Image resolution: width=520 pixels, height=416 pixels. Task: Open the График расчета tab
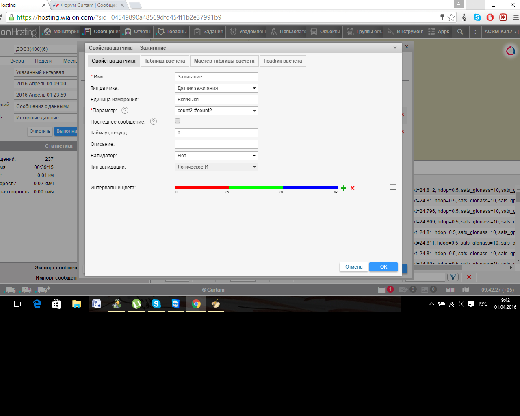[x=283, y=61]
